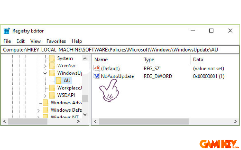This screenshot has width=241, height=150.
Task: Click the string value icon for (Default)
Action: tap(97, 68)
